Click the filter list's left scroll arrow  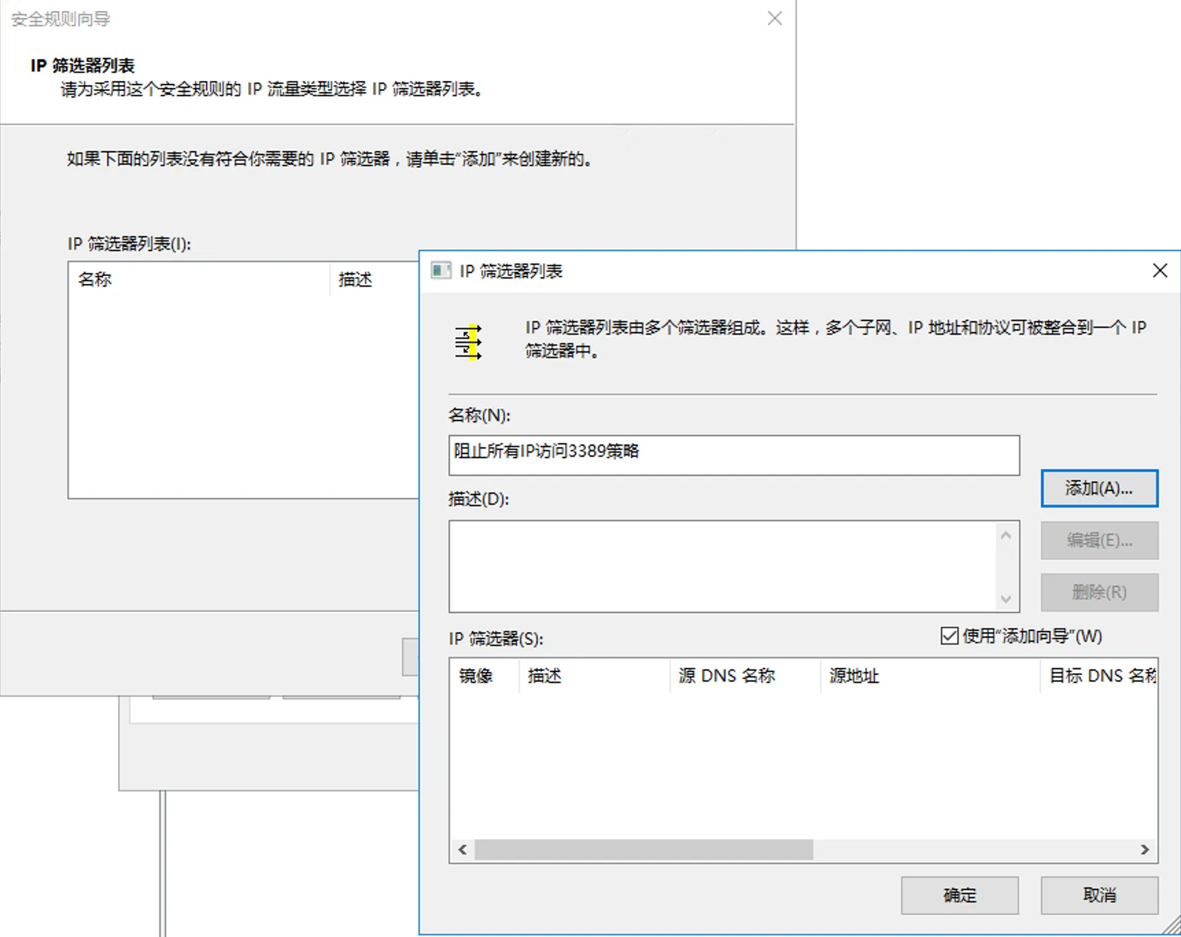463,849
